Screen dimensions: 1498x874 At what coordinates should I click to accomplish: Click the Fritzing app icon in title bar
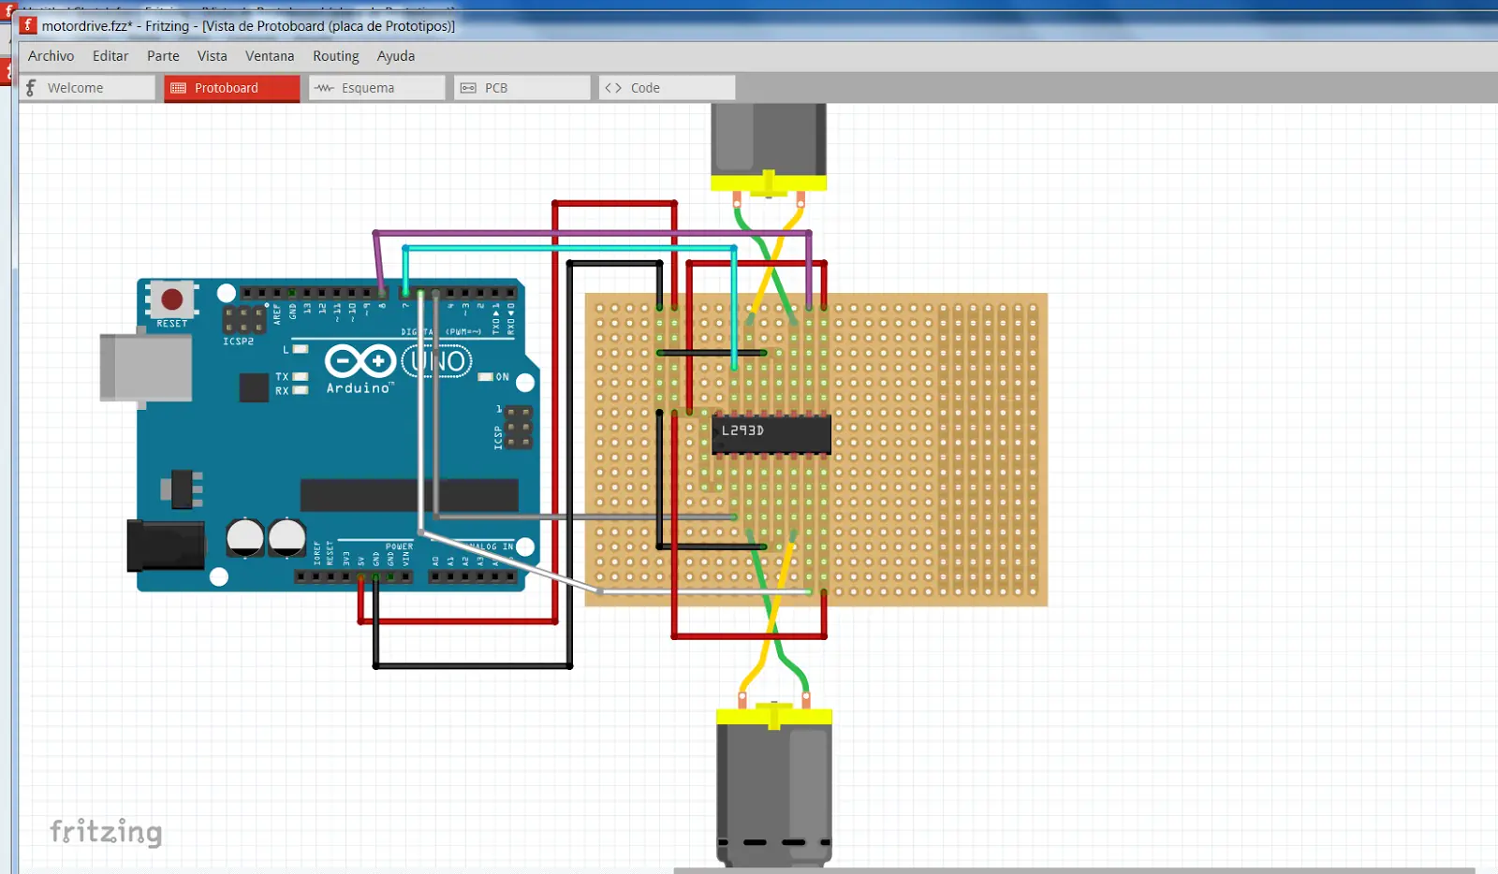pyautogui.click(x=28, y=25)
